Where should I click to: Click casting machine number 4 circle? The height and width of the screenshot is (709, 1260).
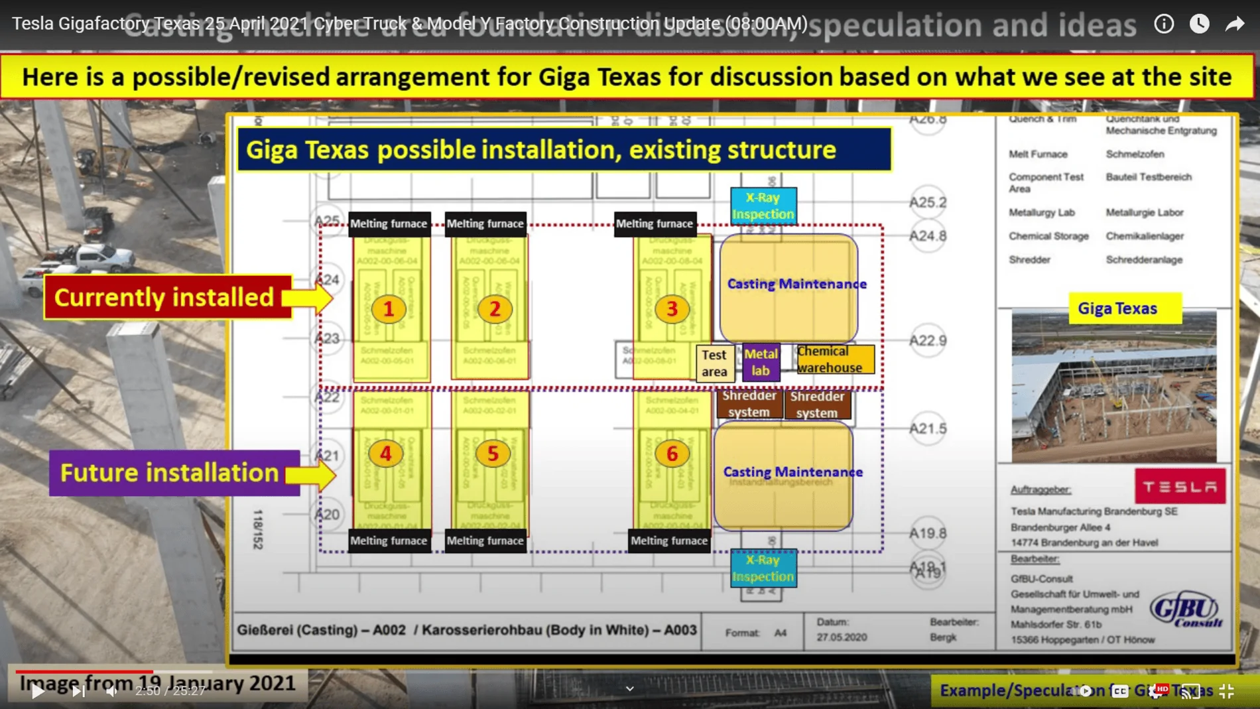(386, 454)
